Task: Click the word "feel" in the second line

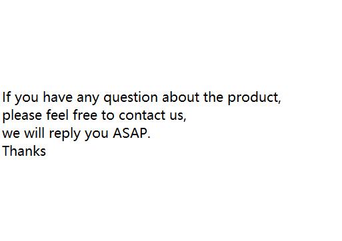Action: pyautogui.click(x=57, y=115)
